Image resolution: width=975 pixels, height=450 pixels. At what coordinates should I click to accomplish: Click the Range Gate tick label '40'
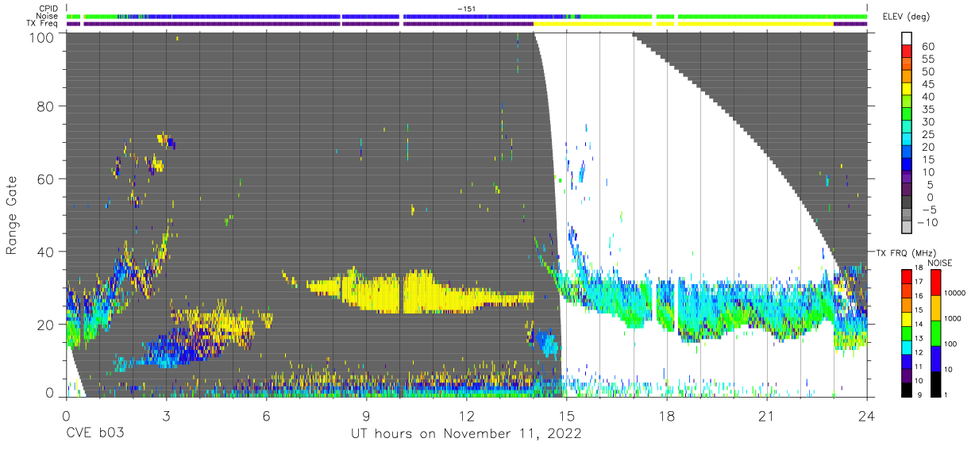pos(46,252)
